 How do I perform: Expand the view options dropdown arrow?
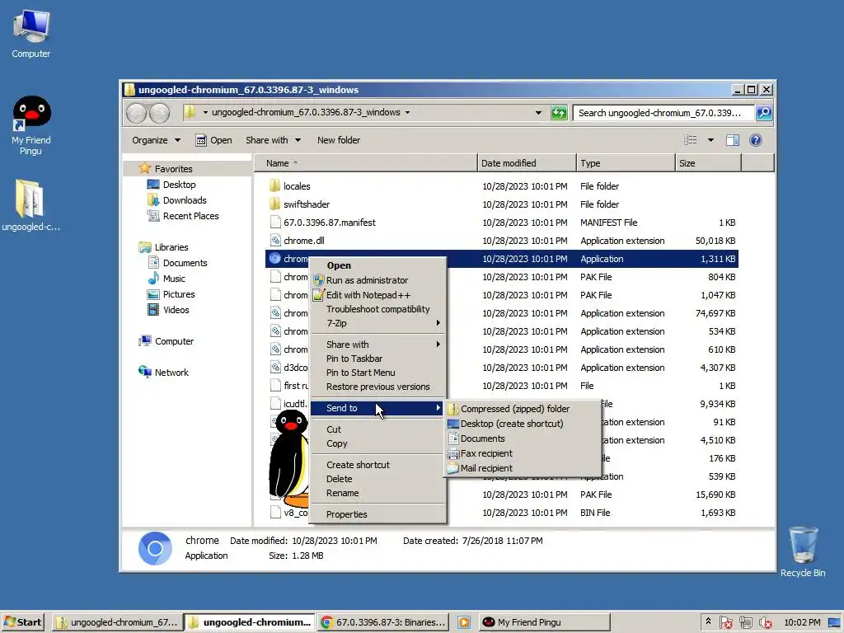[710, 140]
